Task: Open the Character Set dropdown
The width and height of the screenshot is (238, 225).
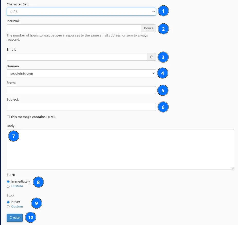Action: pyautogui.click(x=81, y=12)
